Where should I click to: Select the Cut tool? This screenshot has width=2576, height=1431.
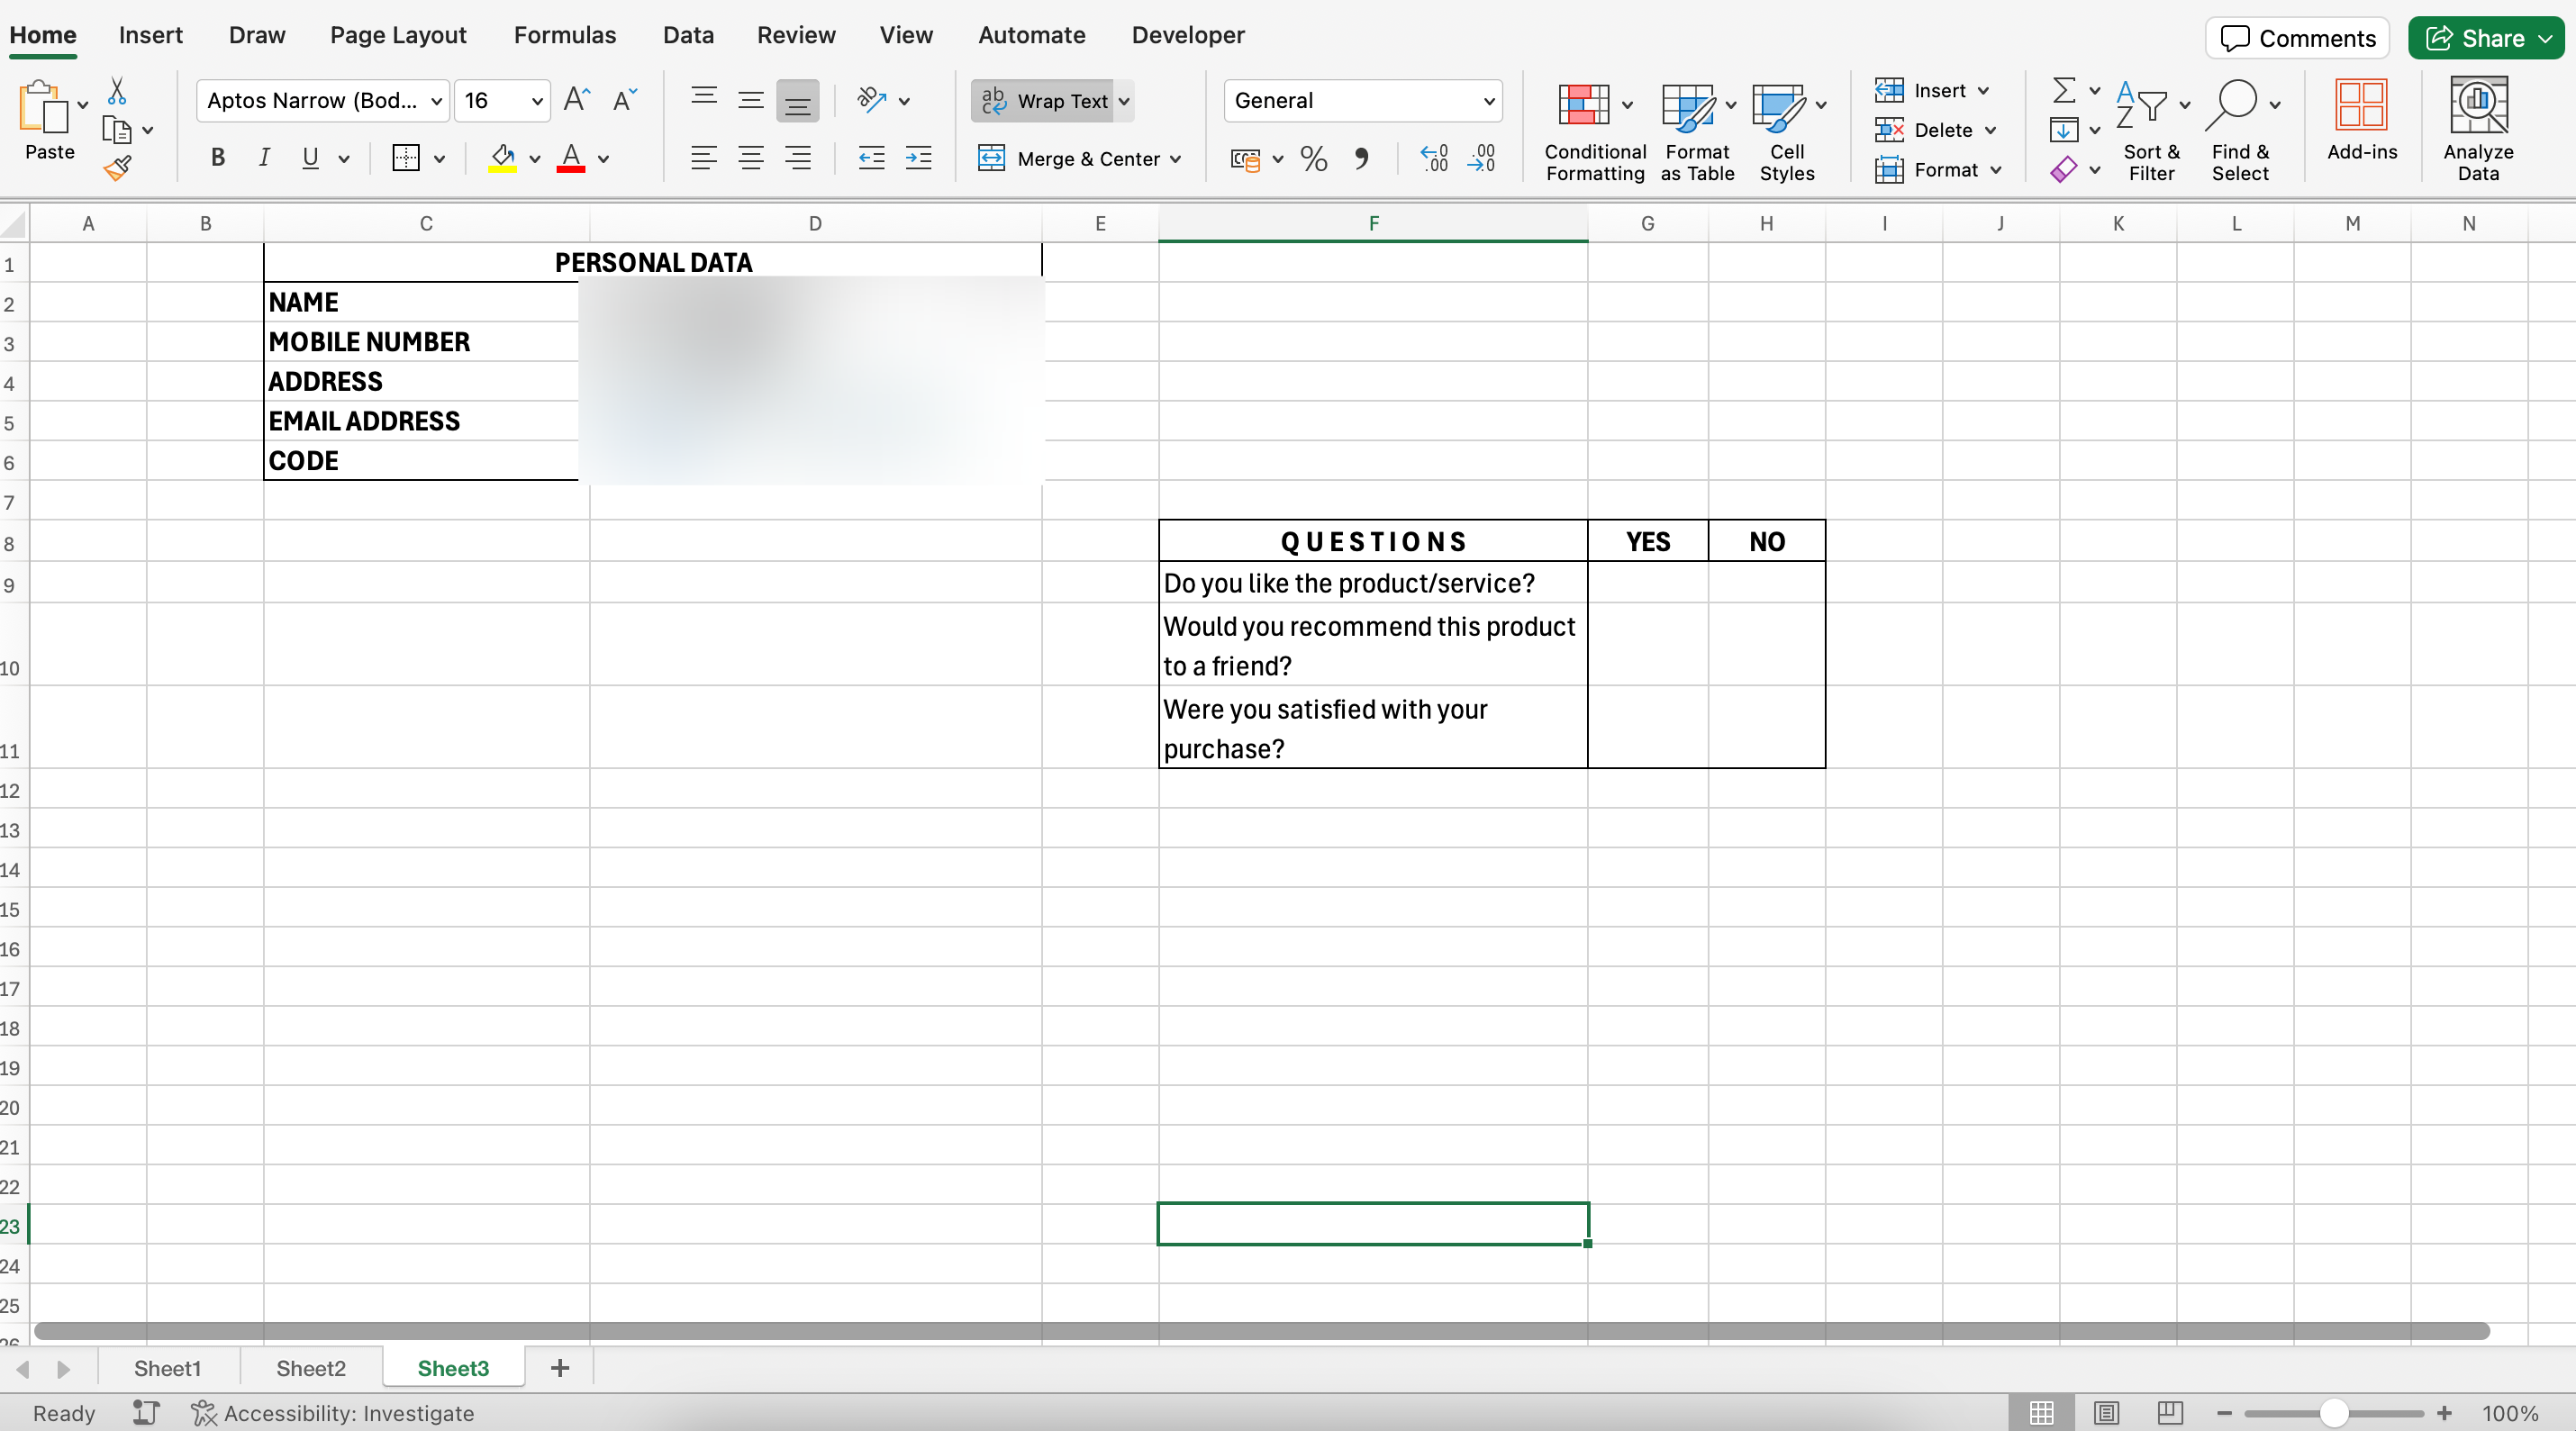pyautogui.click(x=117, y=90)
